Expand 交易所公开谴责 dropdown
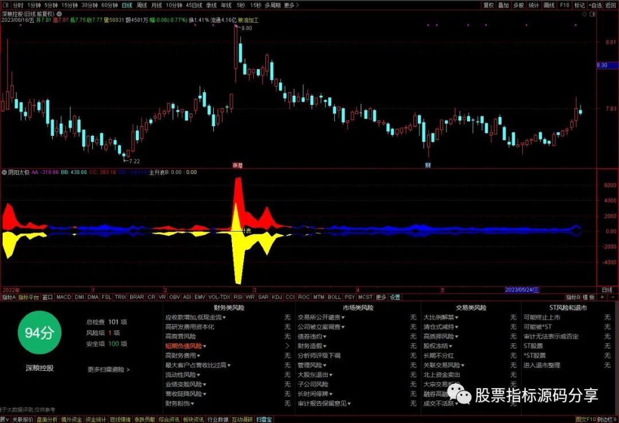The width and height of the screenshot is (619, 423). 321,317
